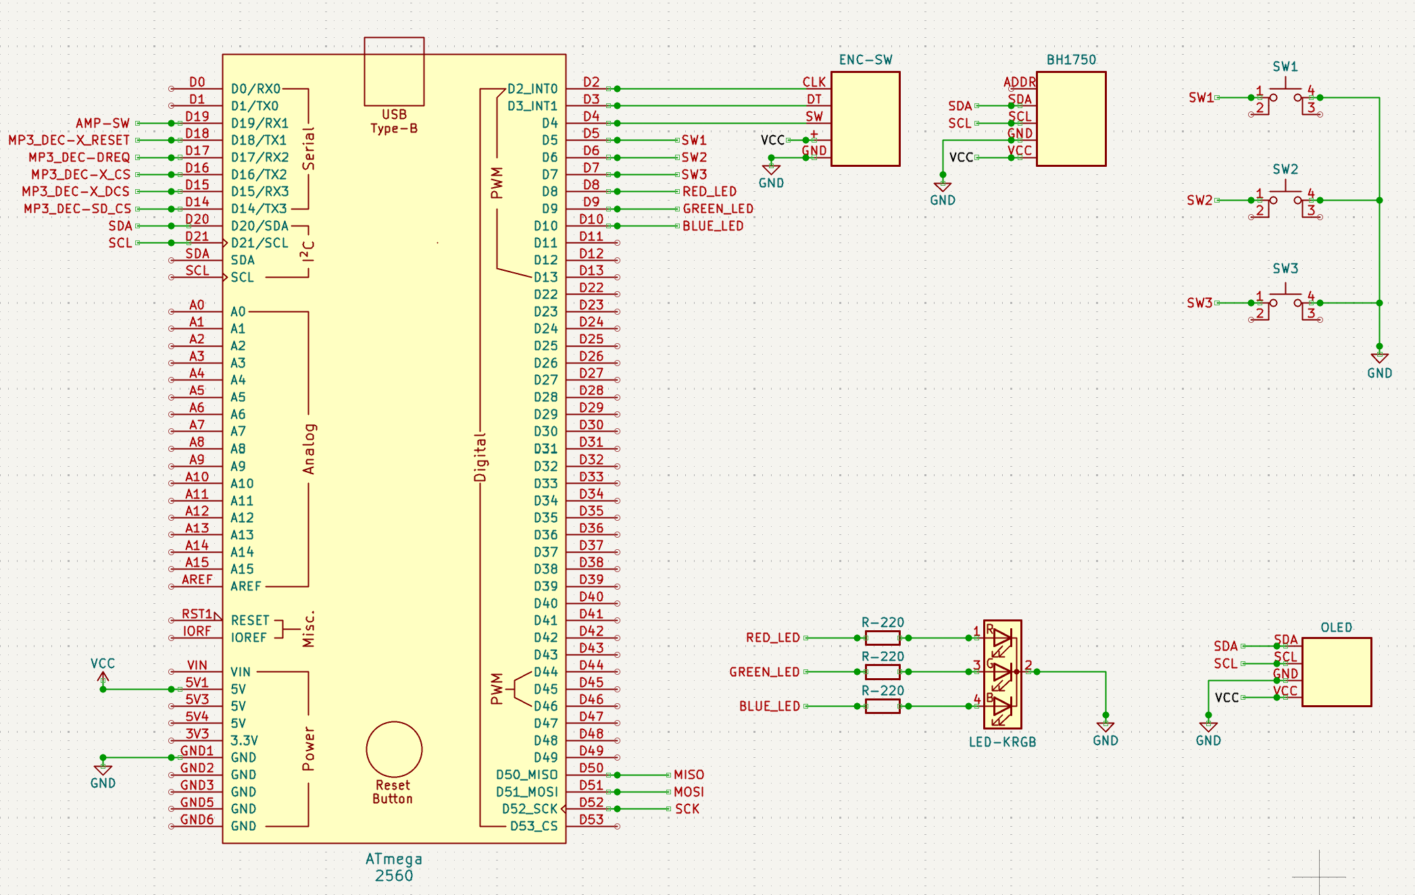Click the AREF pin name
Image resolution: width=1415 pixels, height=895 pixels.
(x=246, y=586)
